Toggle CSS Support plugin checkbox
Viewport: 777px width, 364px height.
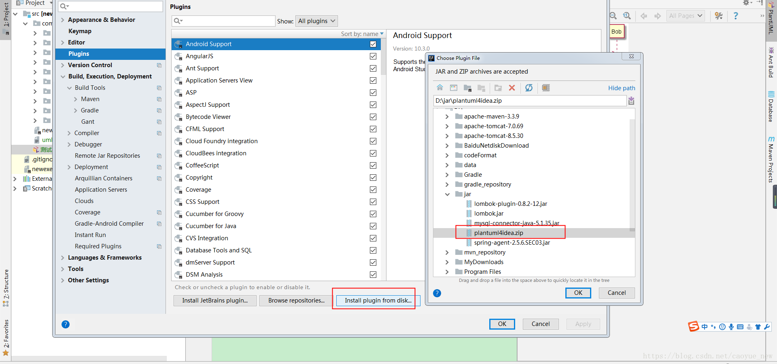click(x=373, y=202)
